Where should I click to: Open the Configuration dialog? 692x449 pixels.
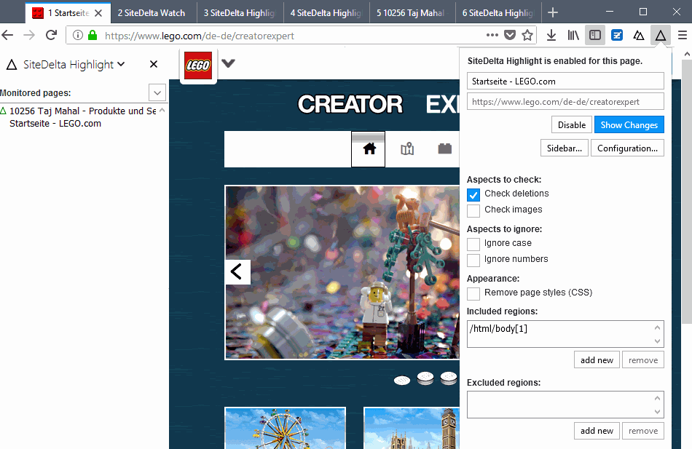point(627,148)
